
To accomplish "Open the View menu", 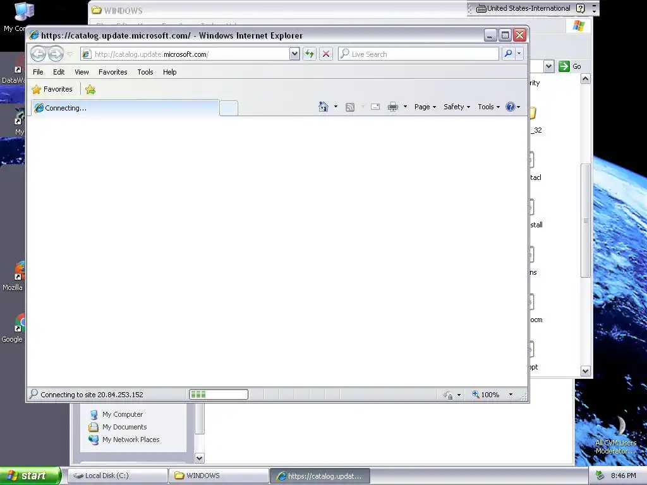I will [82, 72].
